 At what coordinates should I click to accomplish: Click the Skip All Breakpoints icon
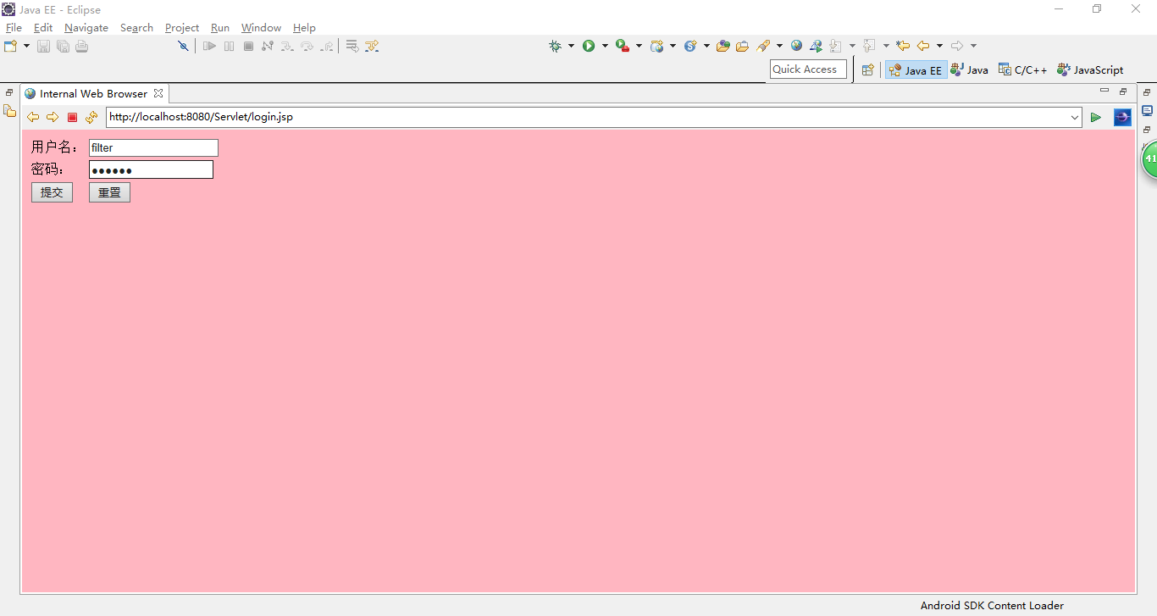[x=183, y=46]
